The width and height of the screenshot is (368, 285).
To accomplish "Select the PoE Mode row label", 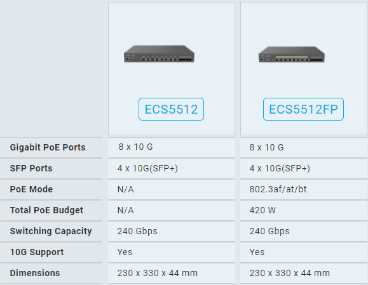I will tap(31, 189).
